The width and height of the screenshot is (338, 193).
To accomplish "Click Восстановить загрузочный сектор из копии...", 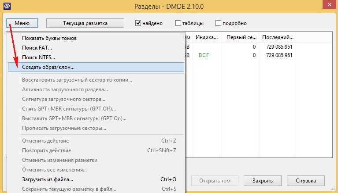I will [96, 80].
